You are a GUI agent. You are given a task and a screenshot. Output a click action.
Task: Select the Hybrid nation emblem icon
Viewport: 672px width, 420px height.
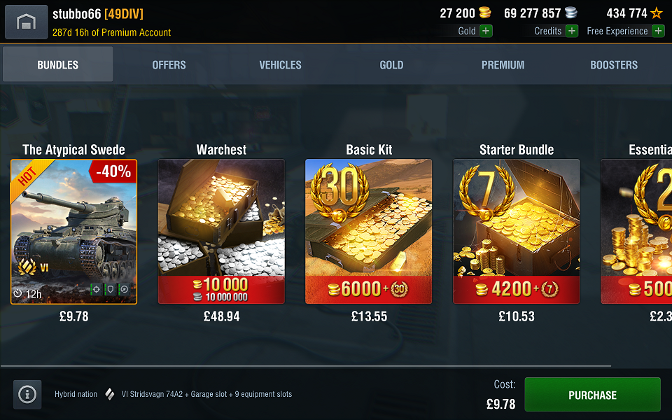pyautogui.click(x=110, y=394)
